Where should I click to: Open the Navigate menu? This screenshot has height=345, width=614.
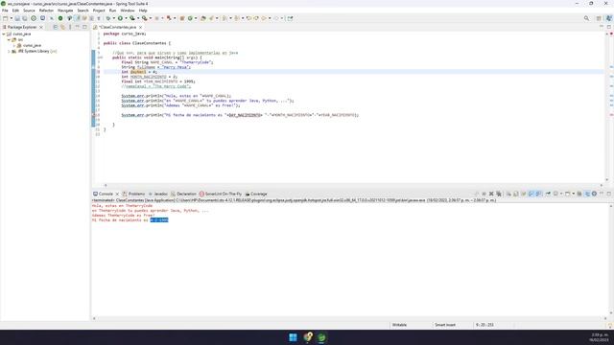pos(65,11)
